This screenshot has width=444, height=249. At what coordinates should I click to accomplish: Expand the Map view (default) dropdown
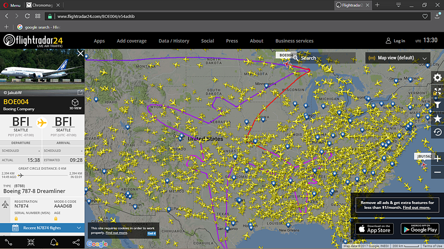(397, 58)
